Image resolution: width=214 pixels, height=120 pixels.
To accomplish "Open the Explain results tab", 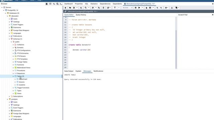I will coord(78,71).
